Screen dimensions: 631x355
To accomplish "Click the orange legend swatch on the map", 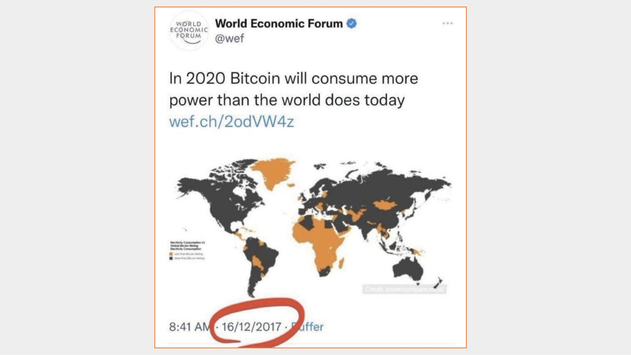I will [171, 254].
